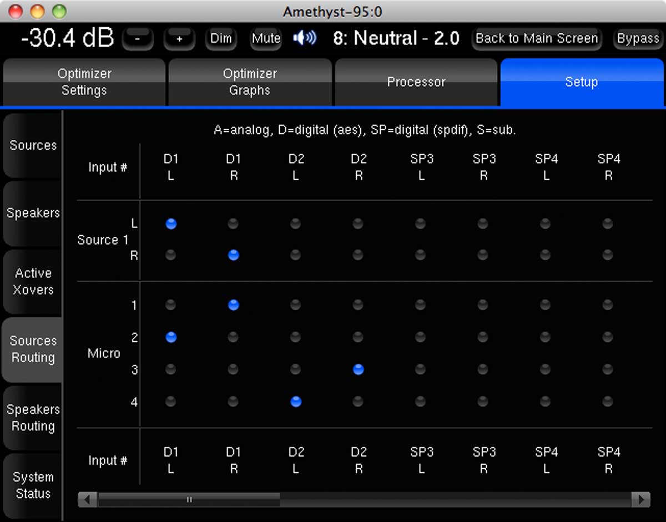The image size is (666, 522).
Task: Open the Speakers Routing section
Action: coord(33,418)
